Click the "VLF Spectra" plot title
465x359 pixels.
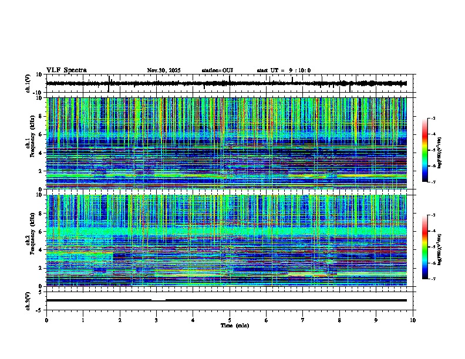click(66, 70)
